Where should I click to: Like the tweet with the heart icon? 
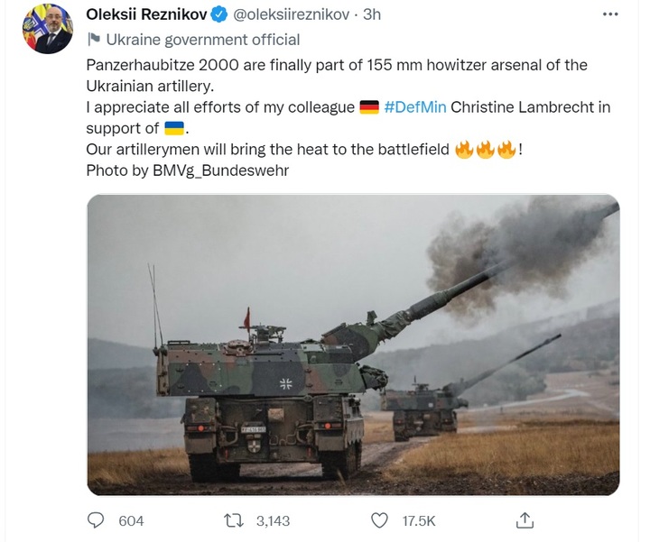[381, 520]
